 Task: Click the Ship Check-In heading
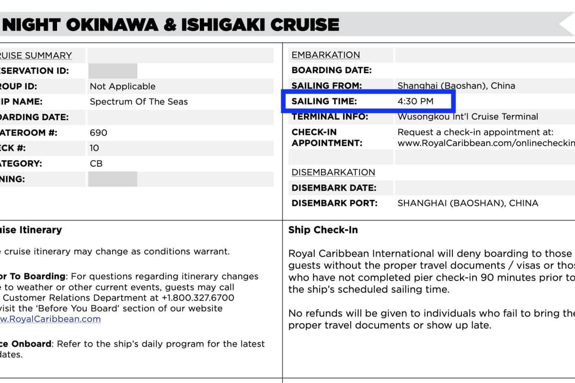coord(323,230)
